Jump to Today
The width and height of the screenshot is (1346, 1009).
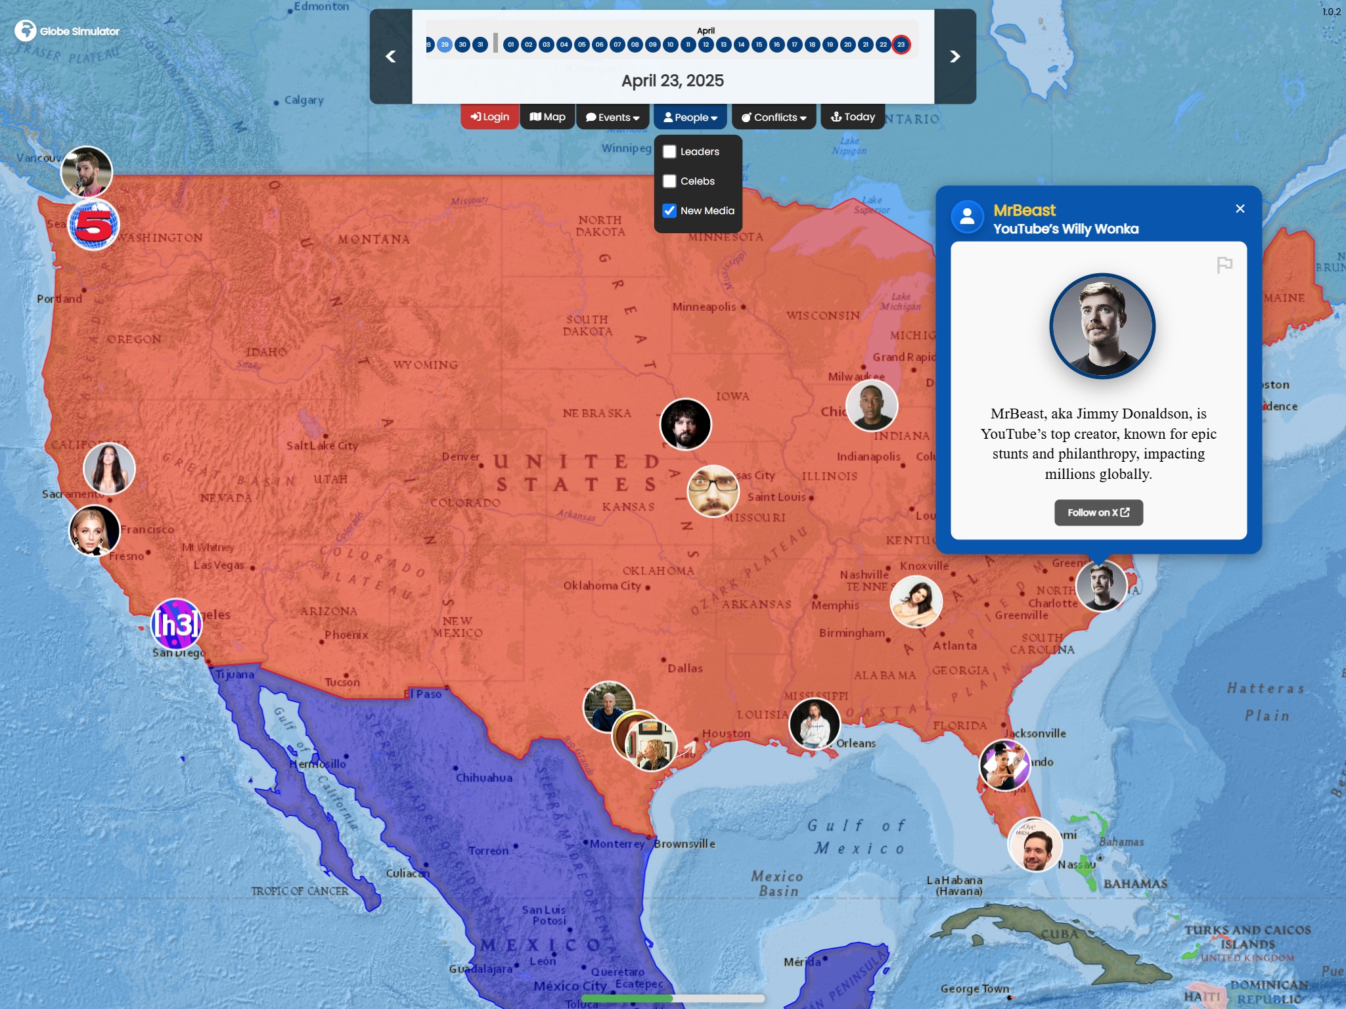click(x=852, y=117)
